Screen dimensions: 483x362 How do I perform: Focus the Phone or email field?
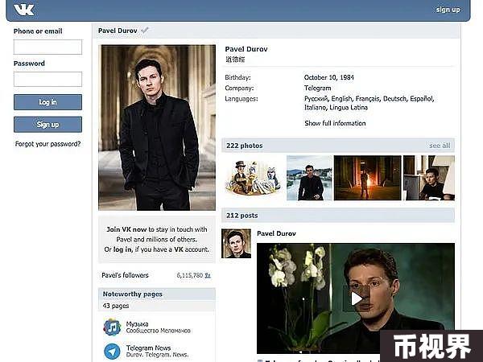tap(47, 47)
